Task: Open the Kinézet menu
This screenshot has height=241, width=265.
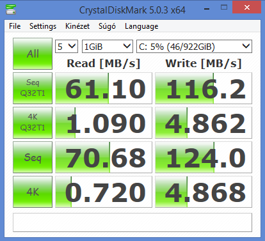Action: pyautogui.click(x=77, y=26)
